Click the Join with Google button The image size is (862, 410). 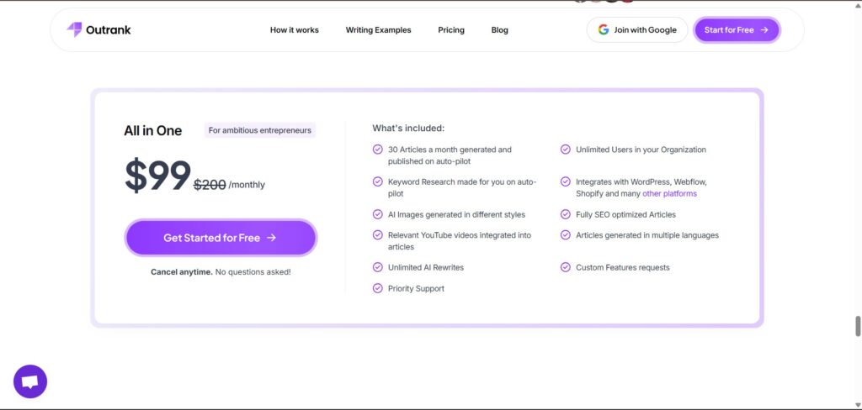[x=637, y=29]
